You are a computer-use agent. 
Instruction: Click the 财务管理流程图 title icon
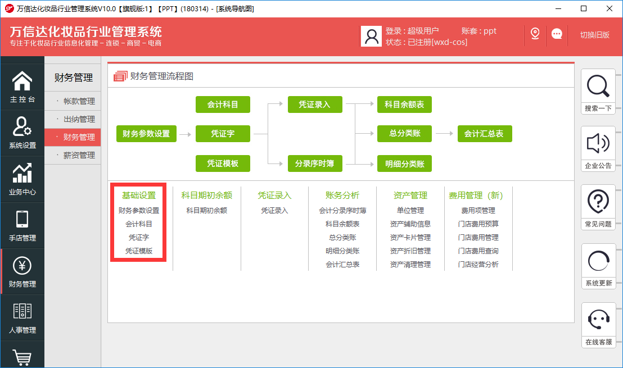(x=120, y=76)
